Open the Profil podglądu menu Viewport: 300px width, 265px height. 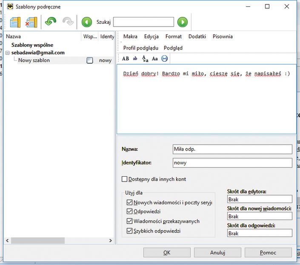coord(140,48)
